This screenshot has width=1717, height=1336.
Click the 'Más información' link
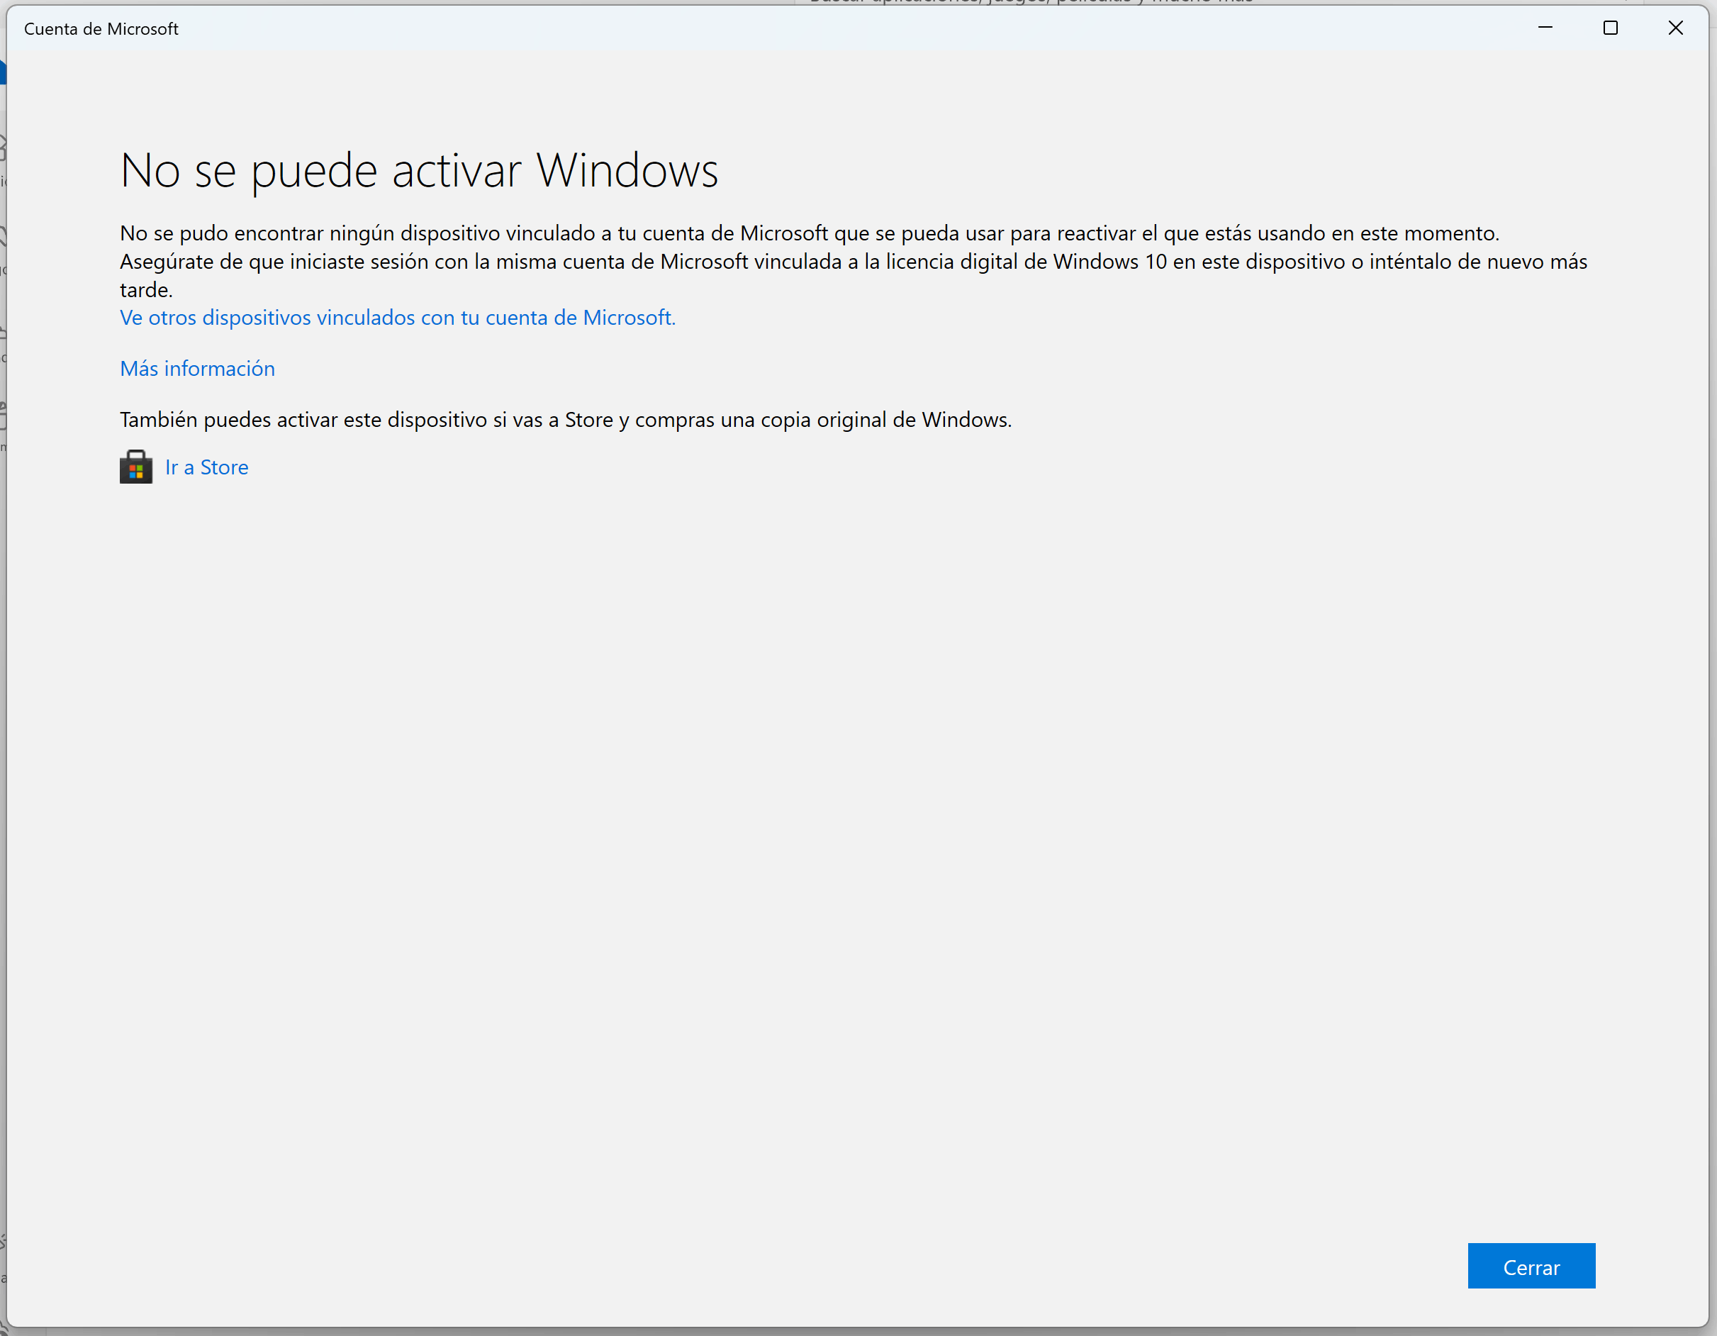(197, 368)
